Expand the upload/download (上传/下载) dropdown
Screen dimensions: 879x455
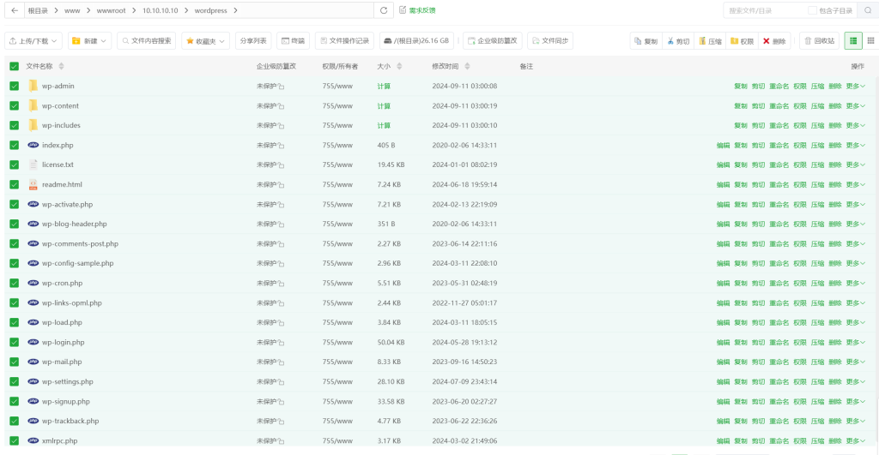tap(33, 40)
